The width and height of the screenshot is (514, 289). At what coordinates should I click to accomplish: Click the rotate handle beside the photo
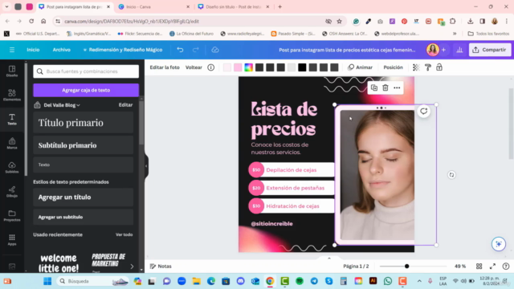point(451,175)
